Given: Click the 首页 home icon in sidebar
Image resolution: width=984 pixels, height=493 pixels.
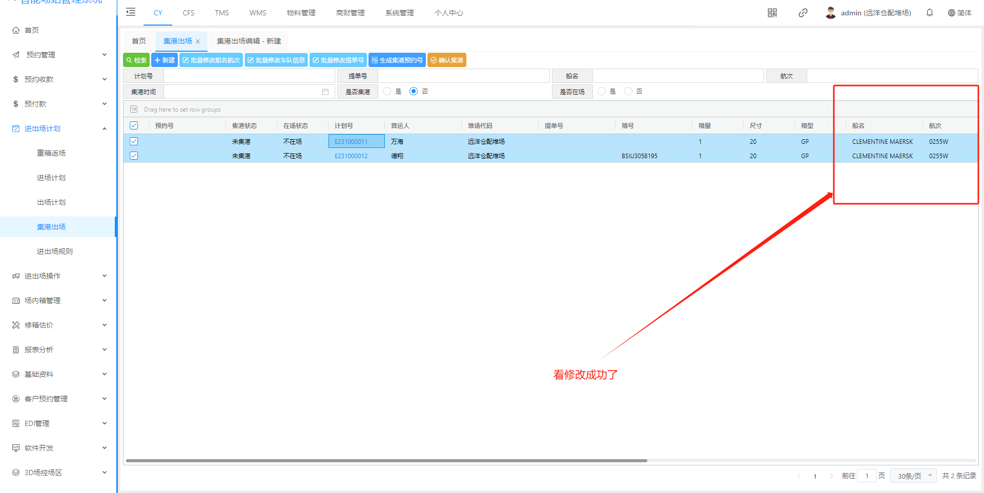Looking at the screenshot, I should tap(16, 30).
